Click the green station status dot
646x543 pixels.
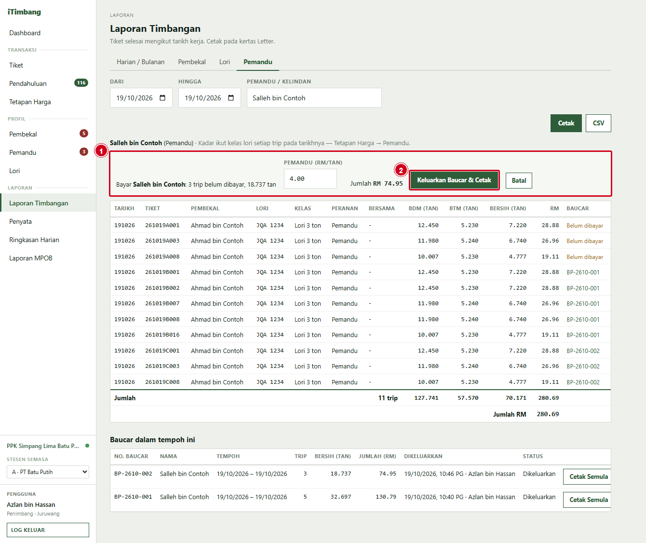(x=87, y=446)
